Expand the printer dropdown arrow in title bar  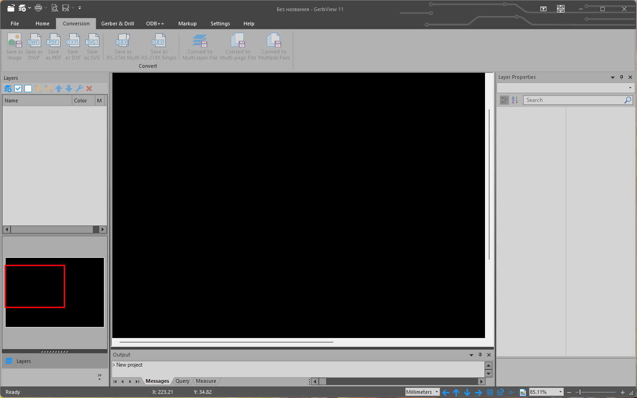coord(46,8)
